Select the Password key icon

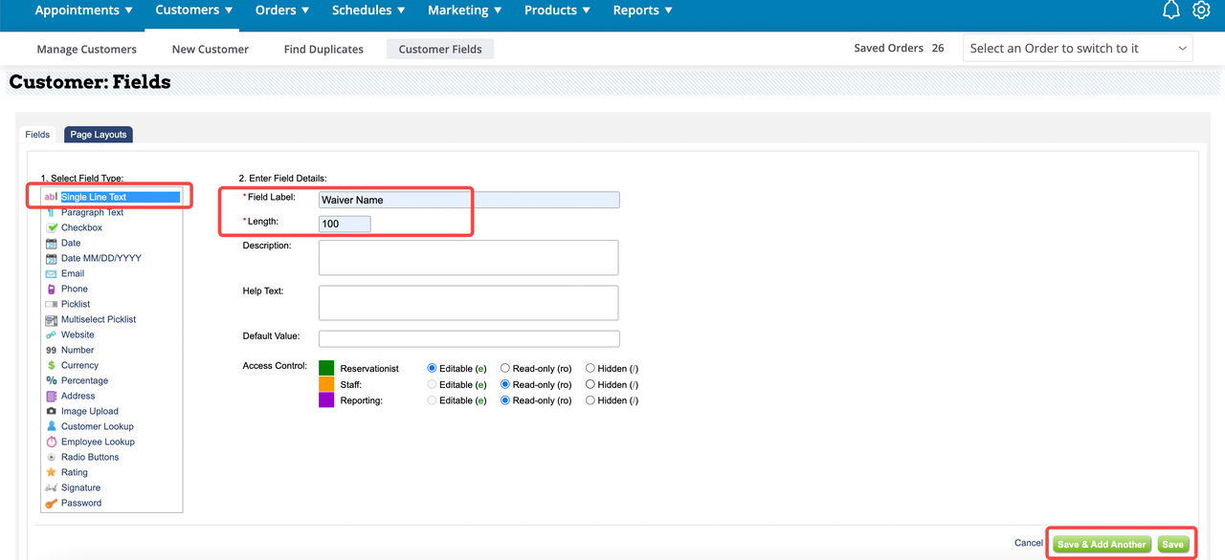tap(52, 503)
